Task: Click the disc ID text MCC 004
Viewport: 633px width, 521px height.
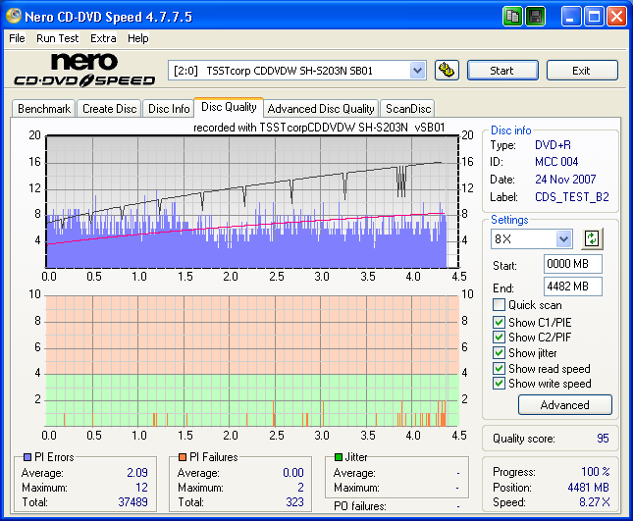Action: (x=556, y=162)
